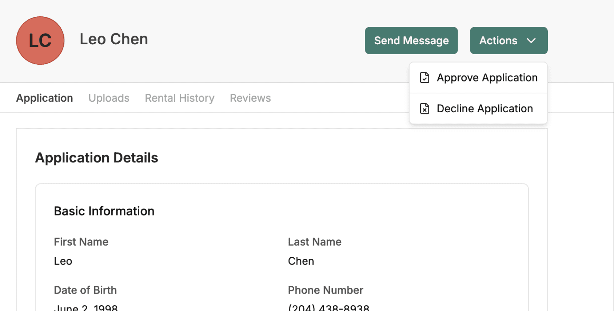The width and height of the screenshot is (614, 311).
Task: Click the Basic Information section title
Action: click(x=104, y=211)
